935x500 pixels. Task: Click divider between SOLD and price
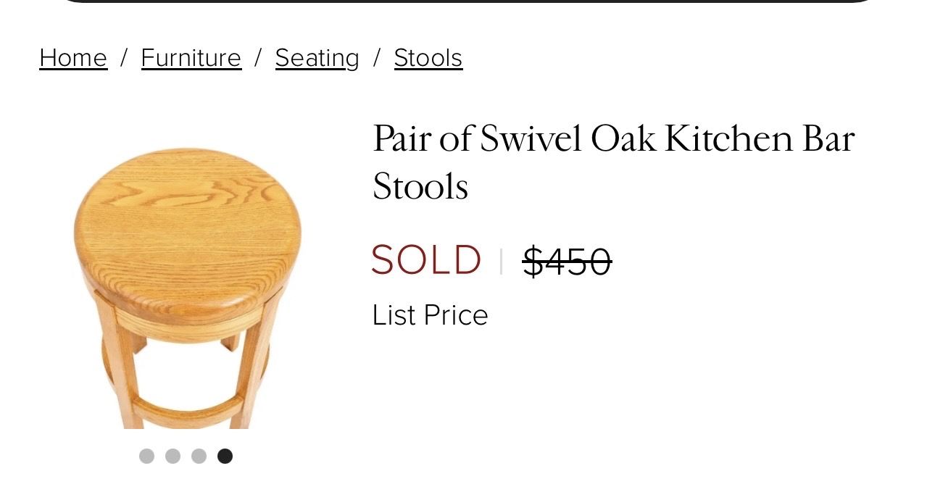pyautogui.click(x=501, y=262)
